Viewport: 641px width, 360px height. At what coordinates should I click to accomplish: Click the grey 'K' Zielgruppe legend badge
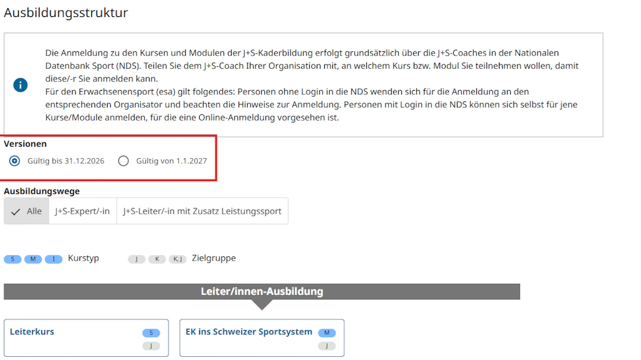pyautogui.click(x=157, y=259)
